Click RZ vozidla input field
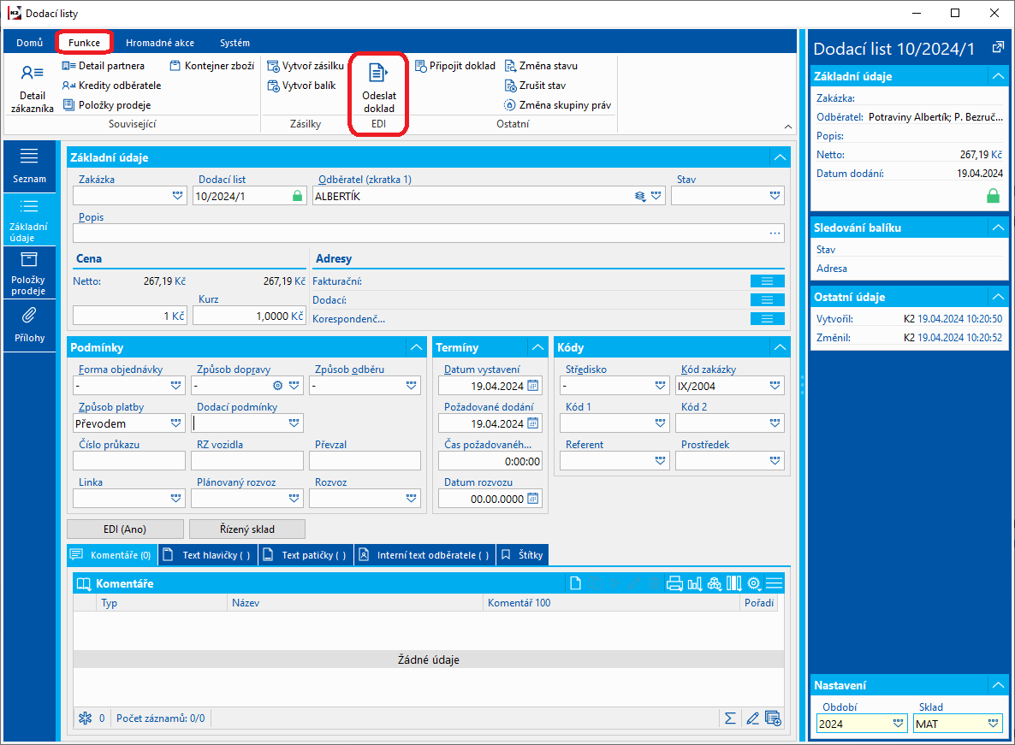Viewport: 1015px width, 745px height. tap(247, 460)
